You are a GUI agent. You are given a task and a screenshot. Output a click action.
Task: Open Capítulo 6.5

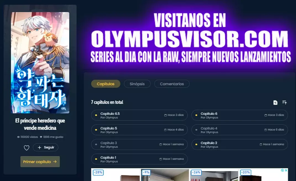pyautogui.click(x=139, y=115)
